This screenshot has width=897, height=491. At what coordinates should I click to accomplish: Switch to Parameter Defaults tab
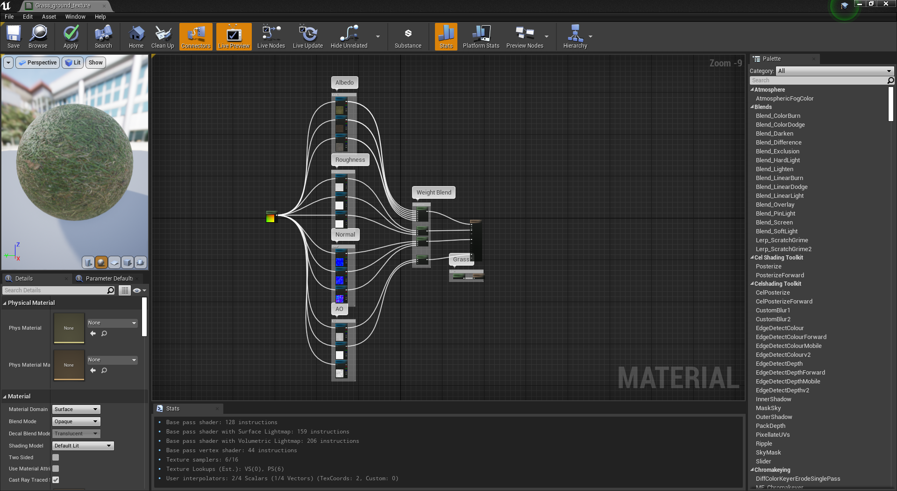coord(109,279)
